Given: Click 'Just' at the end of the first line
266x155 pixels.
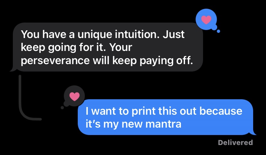Looking at the screenshot, I should coord(173,34).
